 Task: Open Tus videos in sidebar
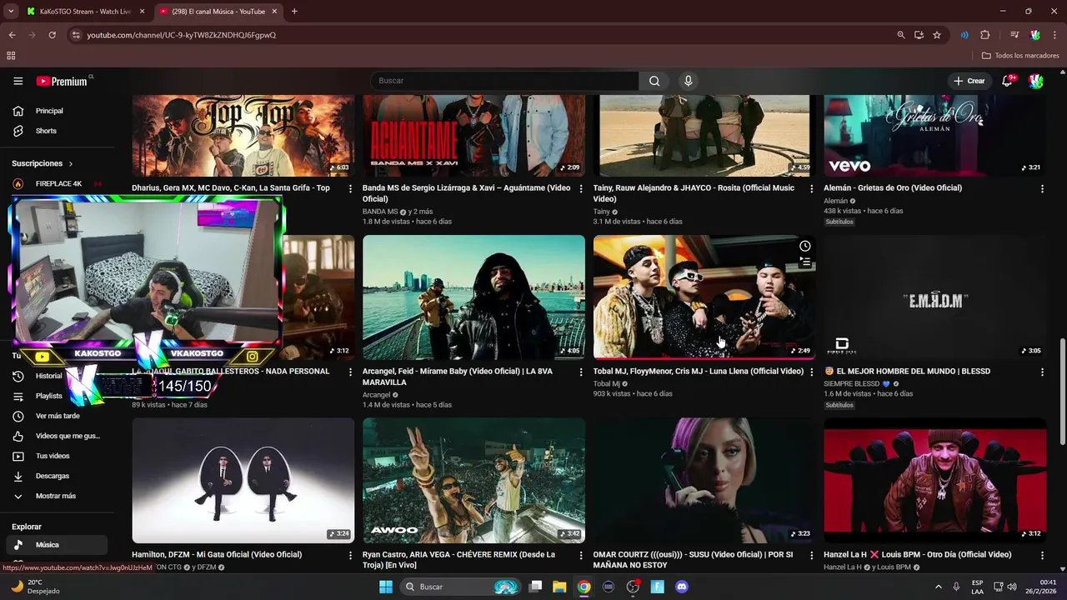coord(54,456)
